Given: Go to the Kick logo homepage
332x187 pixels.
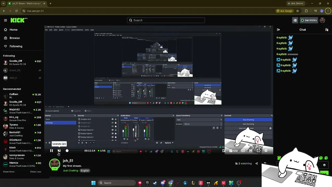Looking at the screenshot, I should (x=19, y=20).
